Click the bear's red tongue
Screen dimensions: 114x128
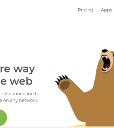107,65
